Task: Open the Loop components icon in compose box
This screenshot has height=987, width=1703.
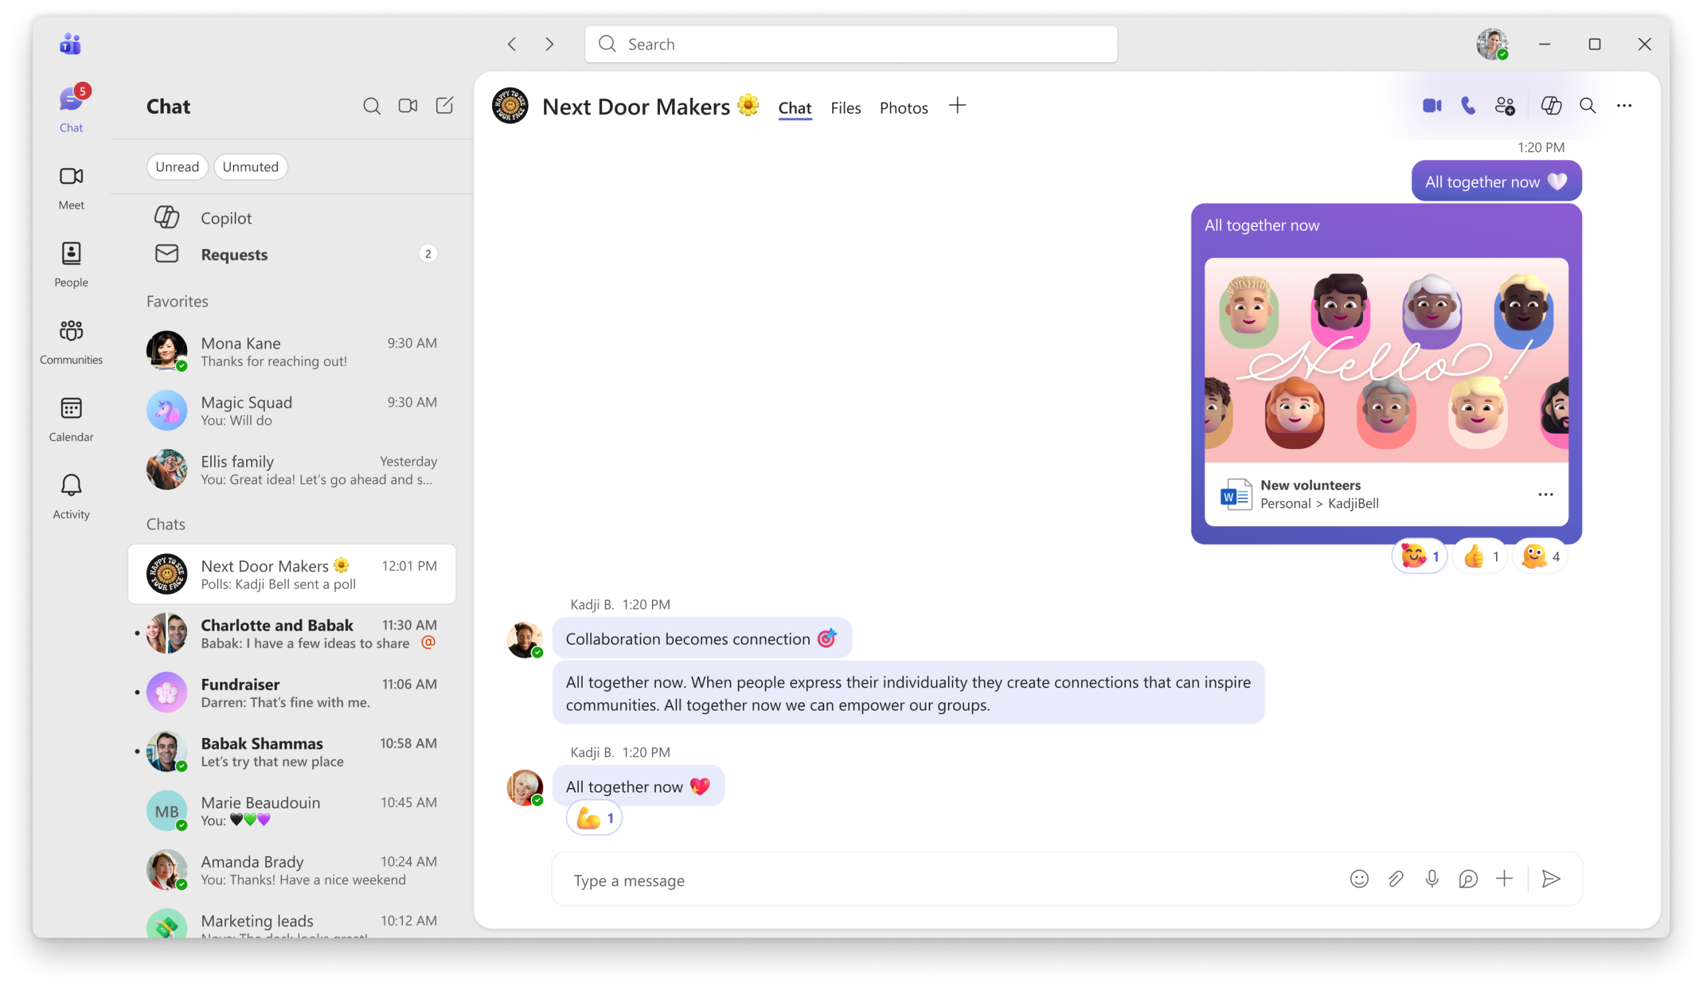Action: (x=1468, y=879)
